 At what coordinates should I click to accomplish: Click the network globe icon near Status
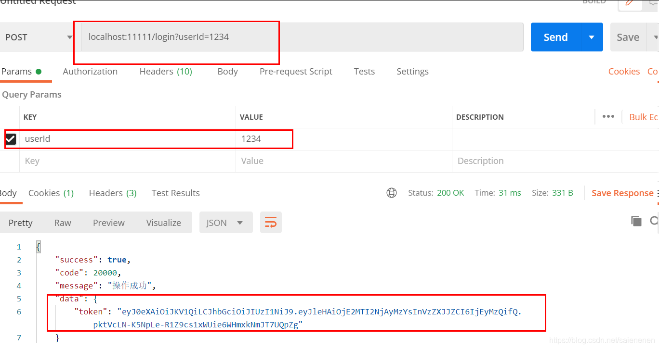point(392,193)
